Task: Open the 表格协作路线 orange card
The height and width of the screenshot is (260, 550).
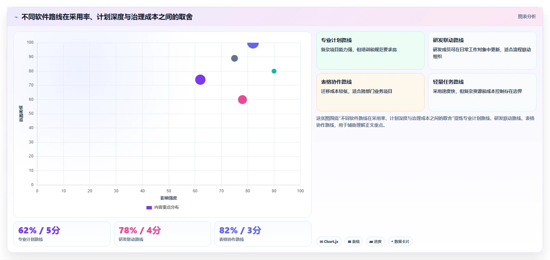Action: [x=371, y=92]
